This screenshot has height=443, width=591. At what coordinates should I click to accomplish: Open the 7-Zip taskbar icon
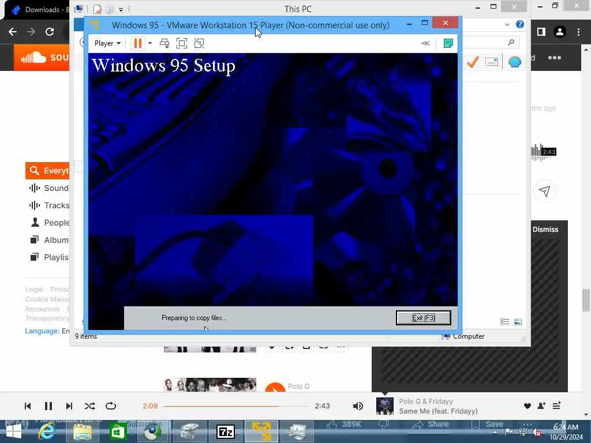[x=226, y=431]
